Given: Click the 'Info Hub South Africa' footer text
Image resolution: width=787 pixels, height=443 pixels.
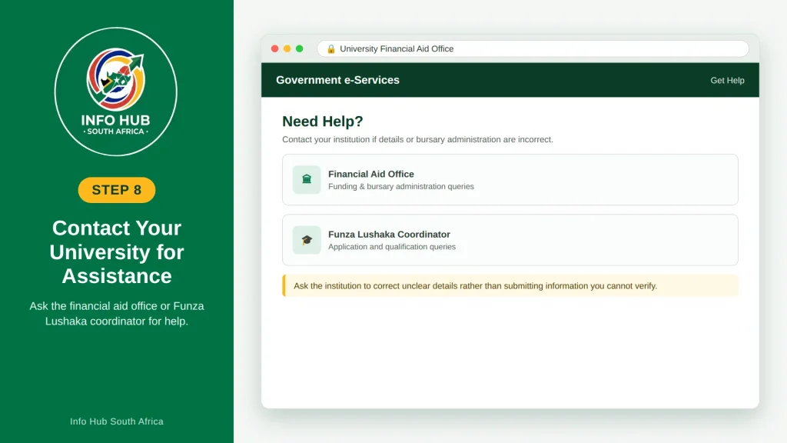Looking at the screenshot, I should [x=117, y=421].
